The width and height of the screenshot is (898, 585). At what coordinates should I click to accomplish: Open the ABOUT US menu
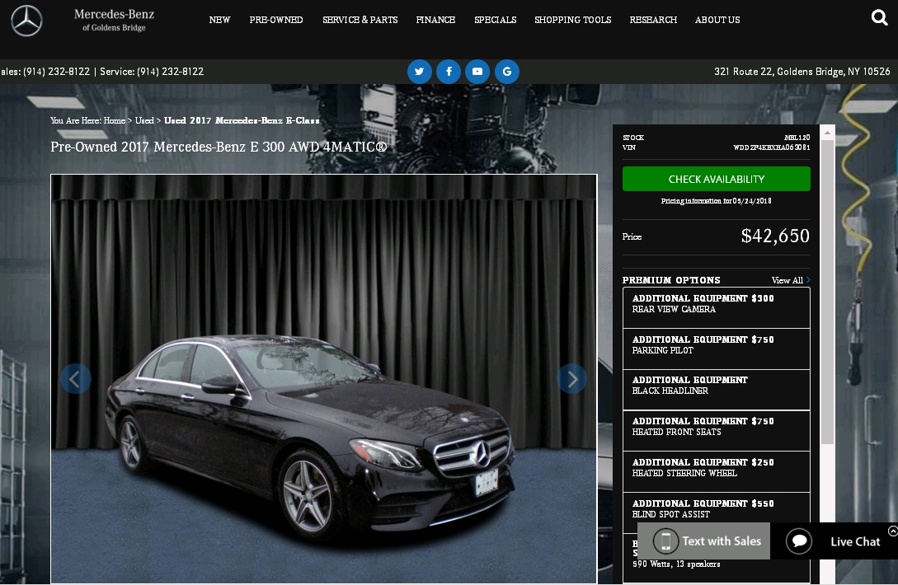pyautogui.click(x=717, y=20)
